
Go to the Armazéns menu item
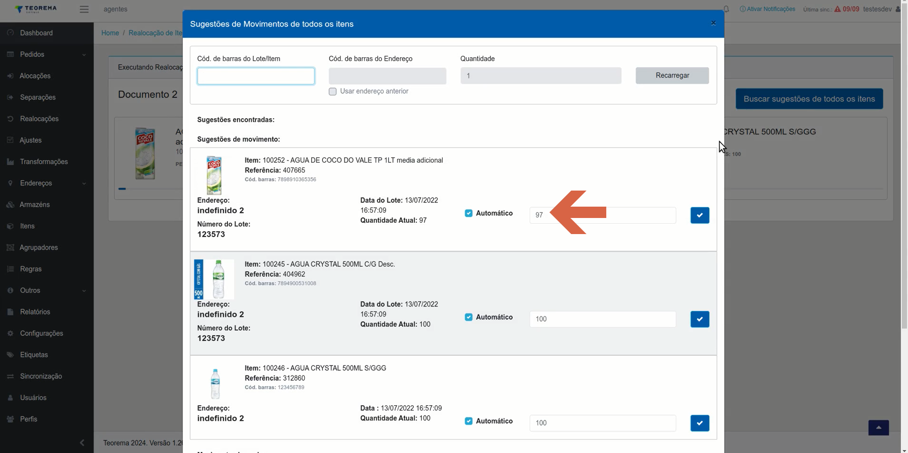tap(35, 205)
